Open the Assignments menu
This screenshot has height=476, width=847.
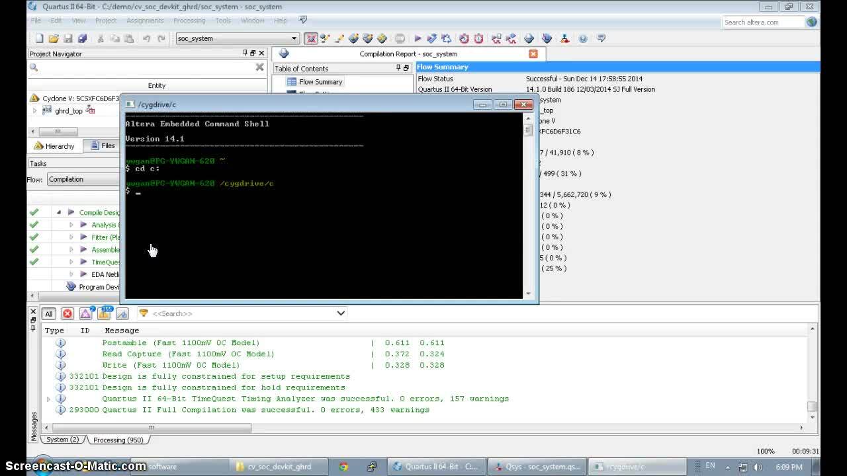click(x=145, y=20)
